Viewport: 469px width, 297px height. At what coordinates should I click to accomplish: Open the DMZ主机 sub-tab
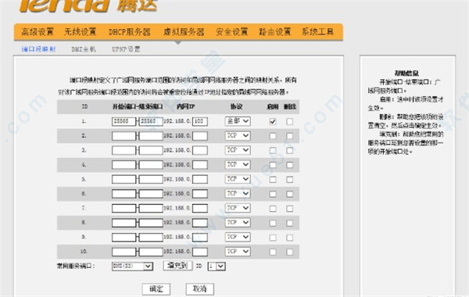click(84, 49)
